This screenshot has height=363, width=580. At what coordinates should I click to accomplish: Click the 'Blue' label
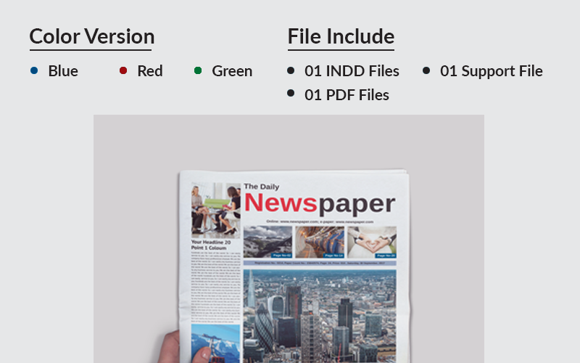pos(63,70)
